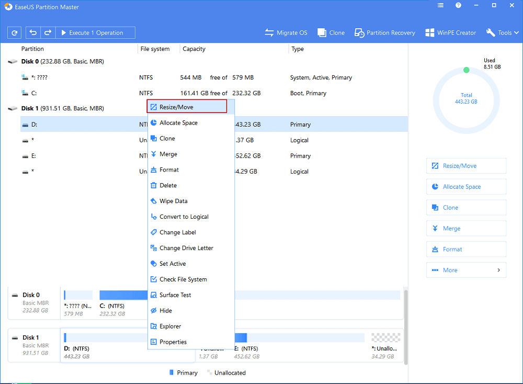523x384 pixels.
Task: Click the Redo arrow icon
Action: point(48,32)
